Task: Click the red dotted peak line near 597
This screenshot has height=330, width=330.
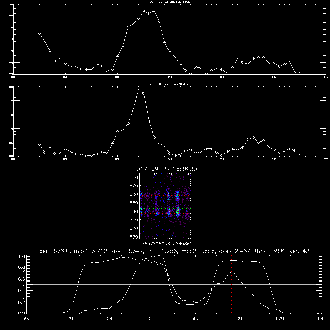Action: pyautogui.click(x=232, y=284)
